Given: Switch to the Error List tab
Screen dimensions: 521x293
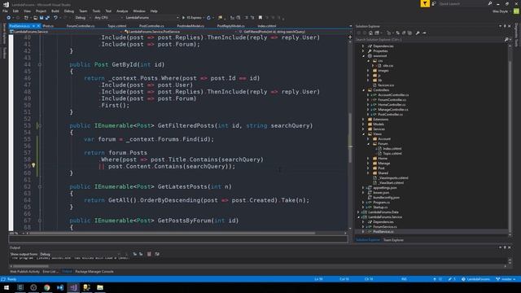Looking at the screenshot, I should 50,271.
